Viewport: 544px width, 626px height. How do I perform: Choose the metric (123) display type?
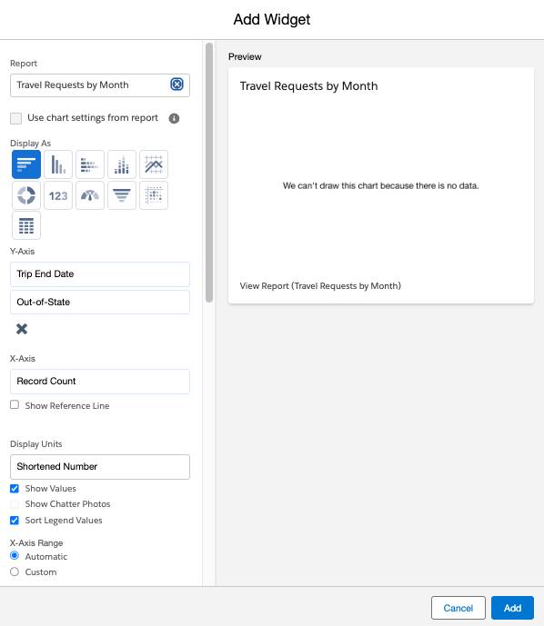click(58, 195)
